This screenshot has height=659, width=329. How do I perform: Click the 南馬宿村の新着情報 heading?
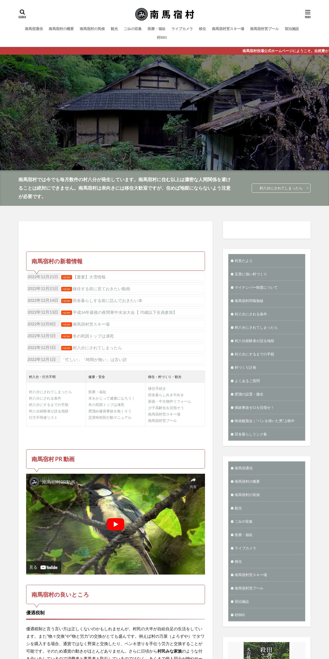click(x=57, y=261)
